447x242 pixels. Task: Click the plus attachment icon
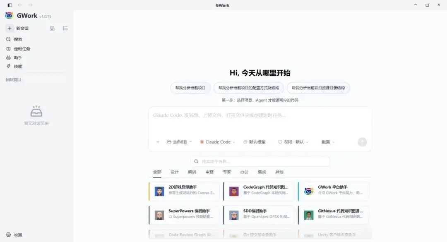[x=158, y=142]
